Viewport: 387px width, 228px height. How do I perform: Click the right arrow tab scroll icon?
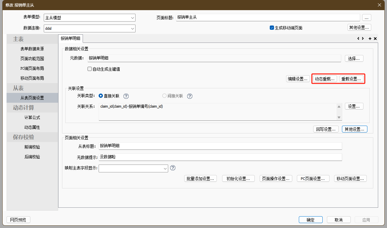[x=363, y=39]
